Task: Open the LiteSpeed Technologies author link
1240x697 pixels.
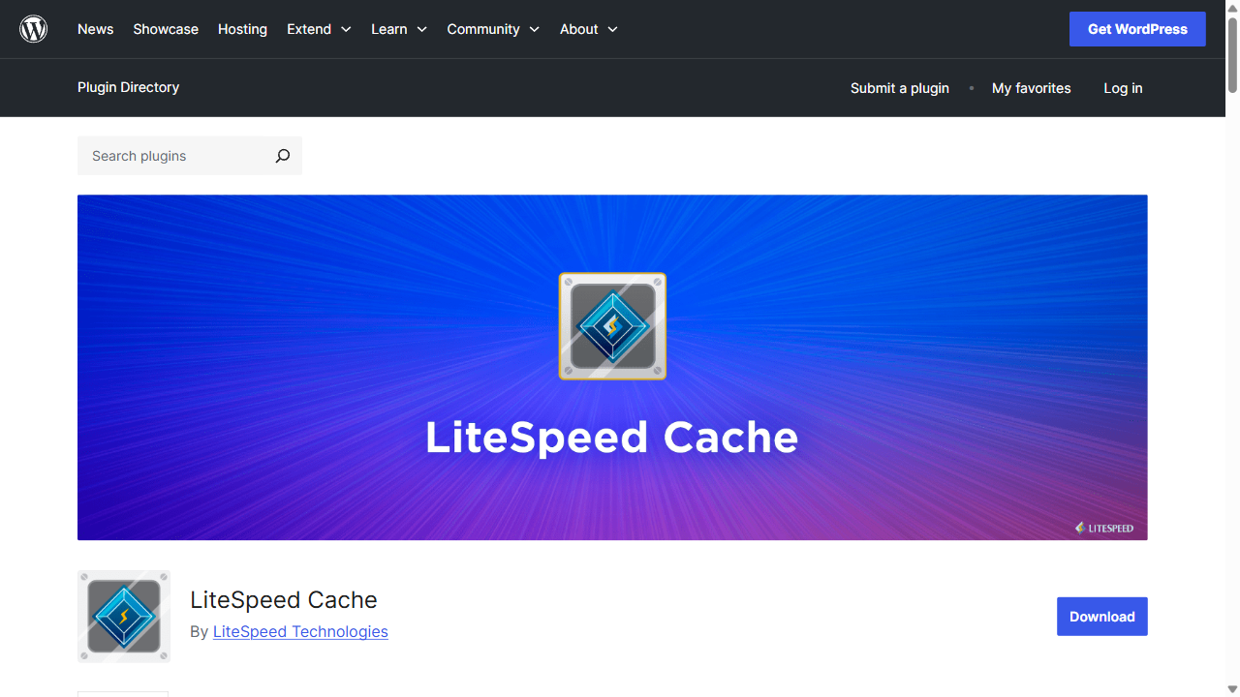Action: click(300, 631)
